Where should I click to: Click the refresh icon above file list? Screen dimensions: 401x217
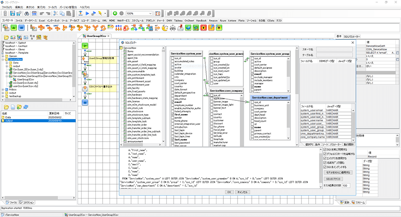(26, 107)
